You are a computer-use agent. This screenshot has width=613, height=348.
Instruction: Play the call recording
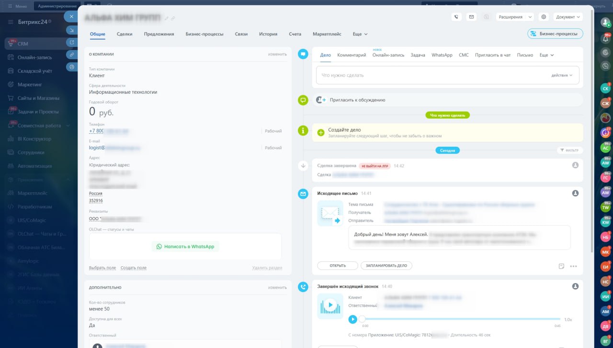tap(352, 319)
